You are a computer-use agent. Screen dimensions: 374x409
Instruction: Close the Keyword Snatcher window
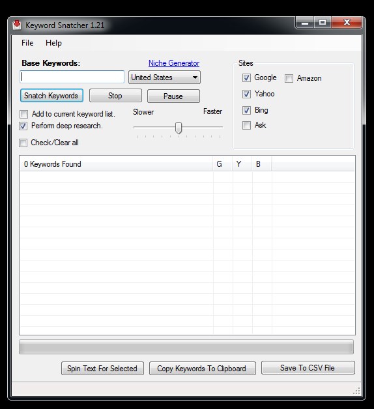pos(347,22)
